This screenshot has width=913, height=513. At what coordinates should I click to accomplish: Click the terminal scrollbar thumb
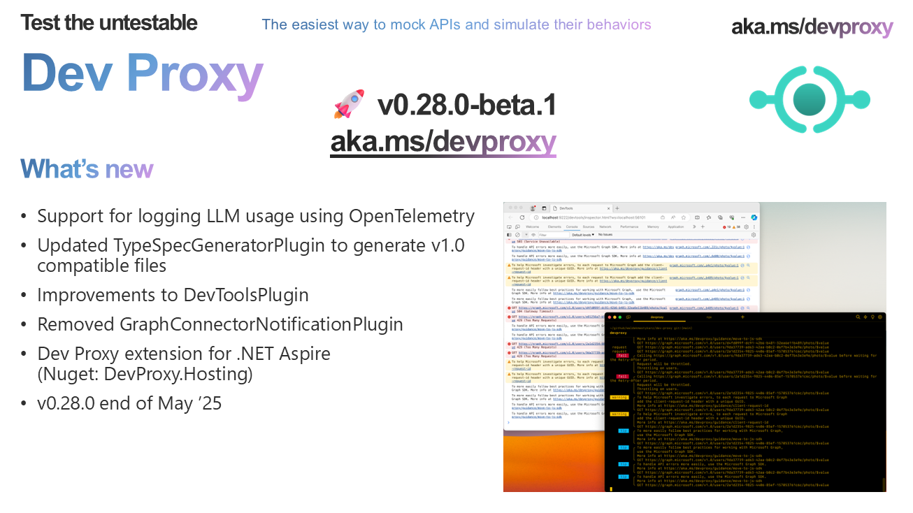[x=884, y=483]
